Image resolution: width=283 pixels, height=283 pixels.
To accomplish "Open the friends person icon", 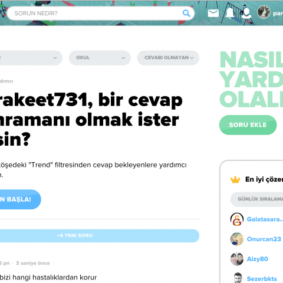I will (x=246, y=13).
